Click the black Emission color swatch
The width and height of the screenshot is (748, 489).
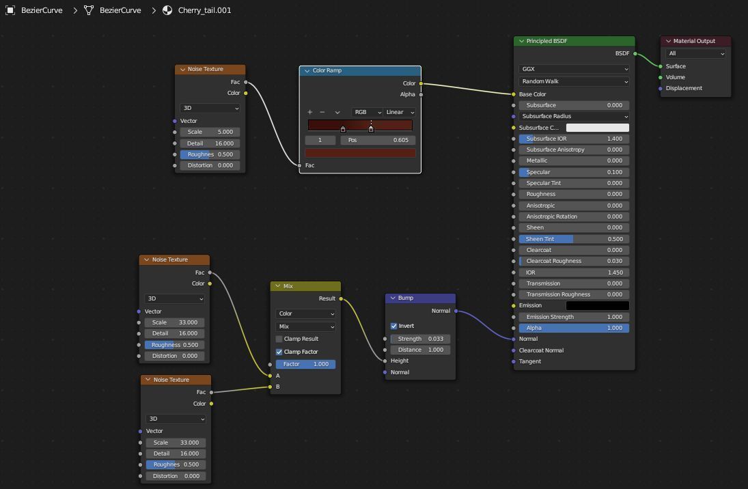597,306
